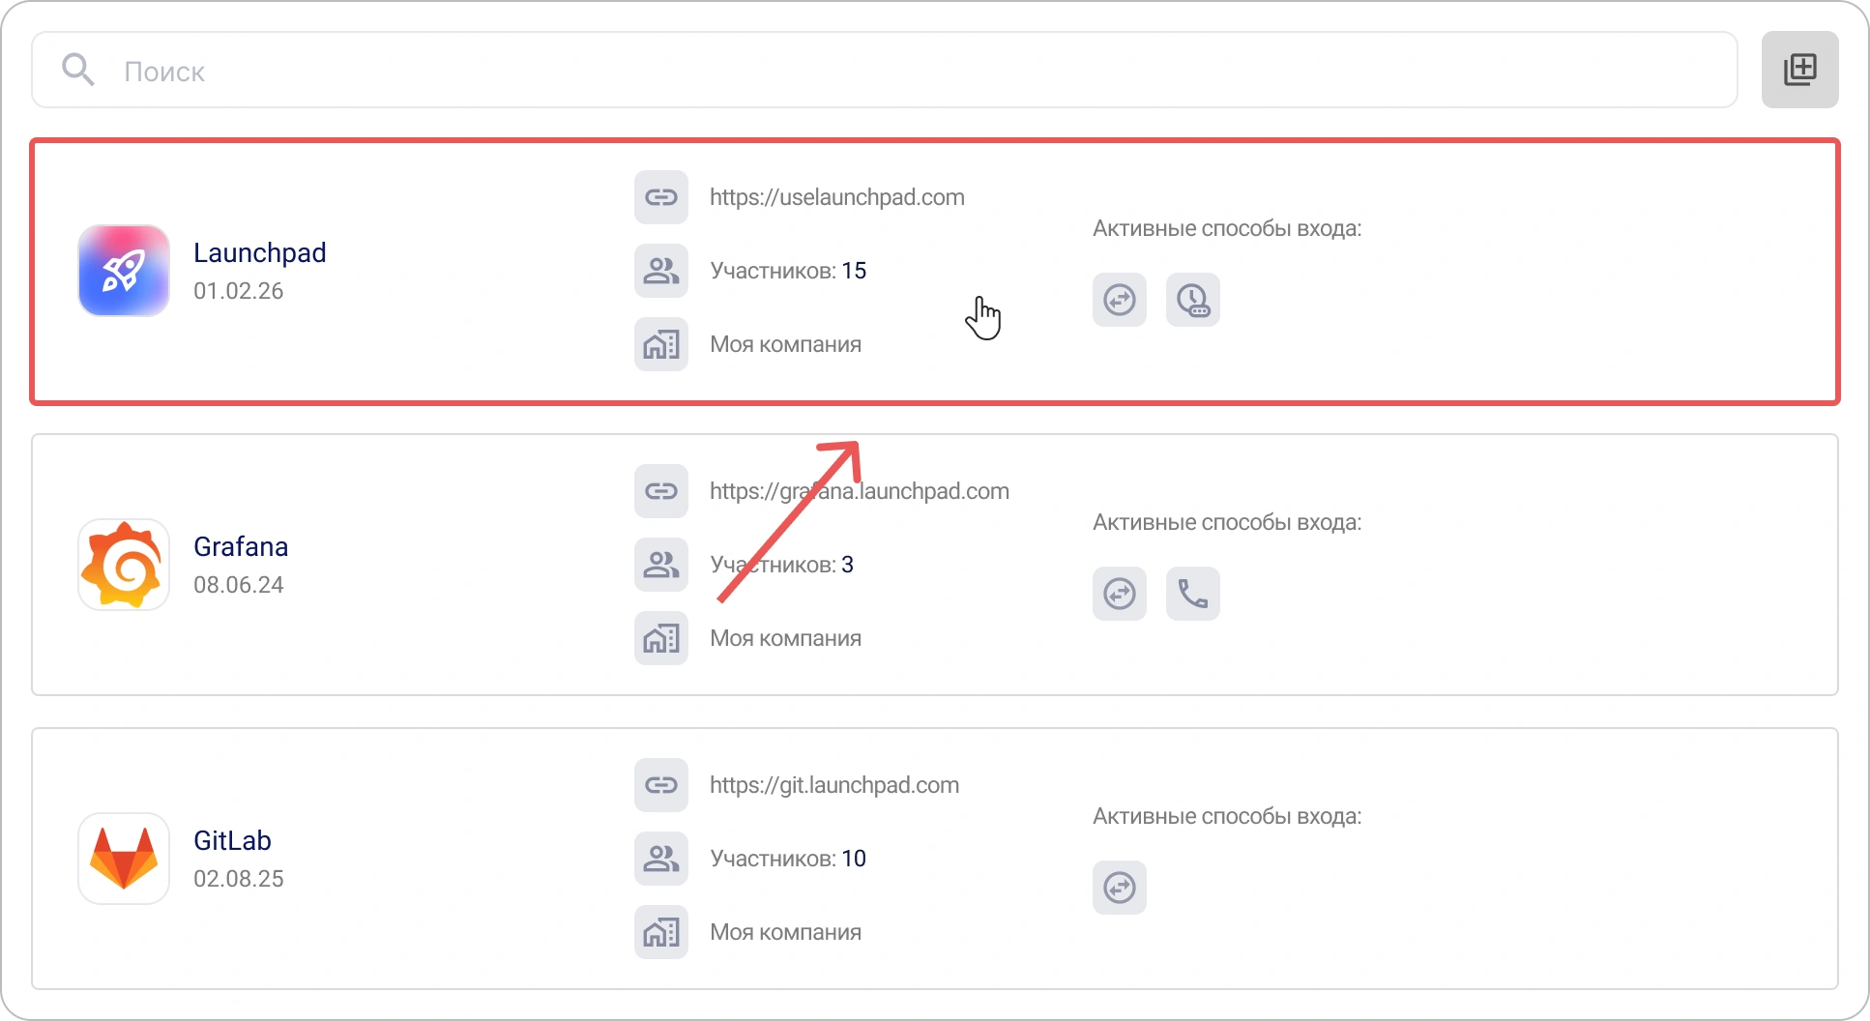The width and height of the screenshot is (1870, 1021).
Task: Click the Launchpad rocket logo
Action: 123,271
